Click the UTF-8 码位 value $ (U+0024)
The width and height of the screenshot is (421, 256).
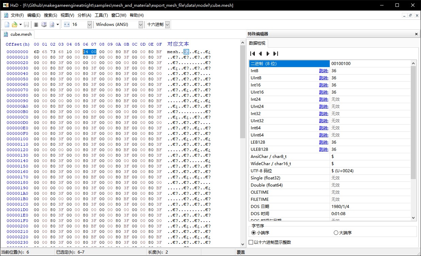(x=343, y=171)
